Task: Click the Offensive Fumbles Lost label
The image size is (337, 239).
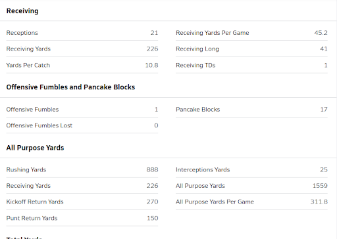Action: tap(39, 125)
